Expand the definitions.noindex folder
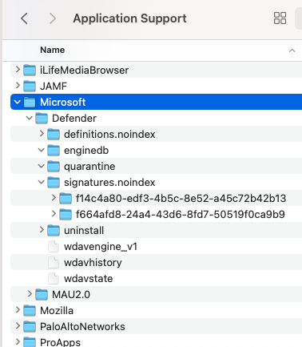The image size is (302, 347). 42,134
